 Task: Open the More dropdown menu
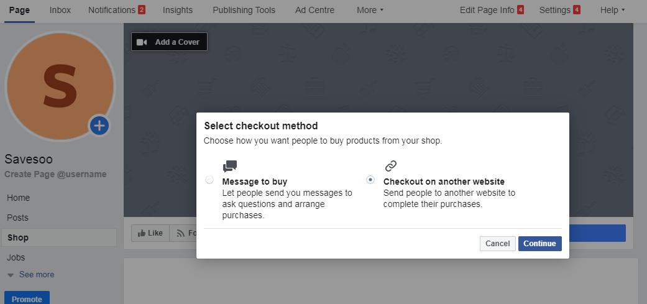tap(370, 10)
